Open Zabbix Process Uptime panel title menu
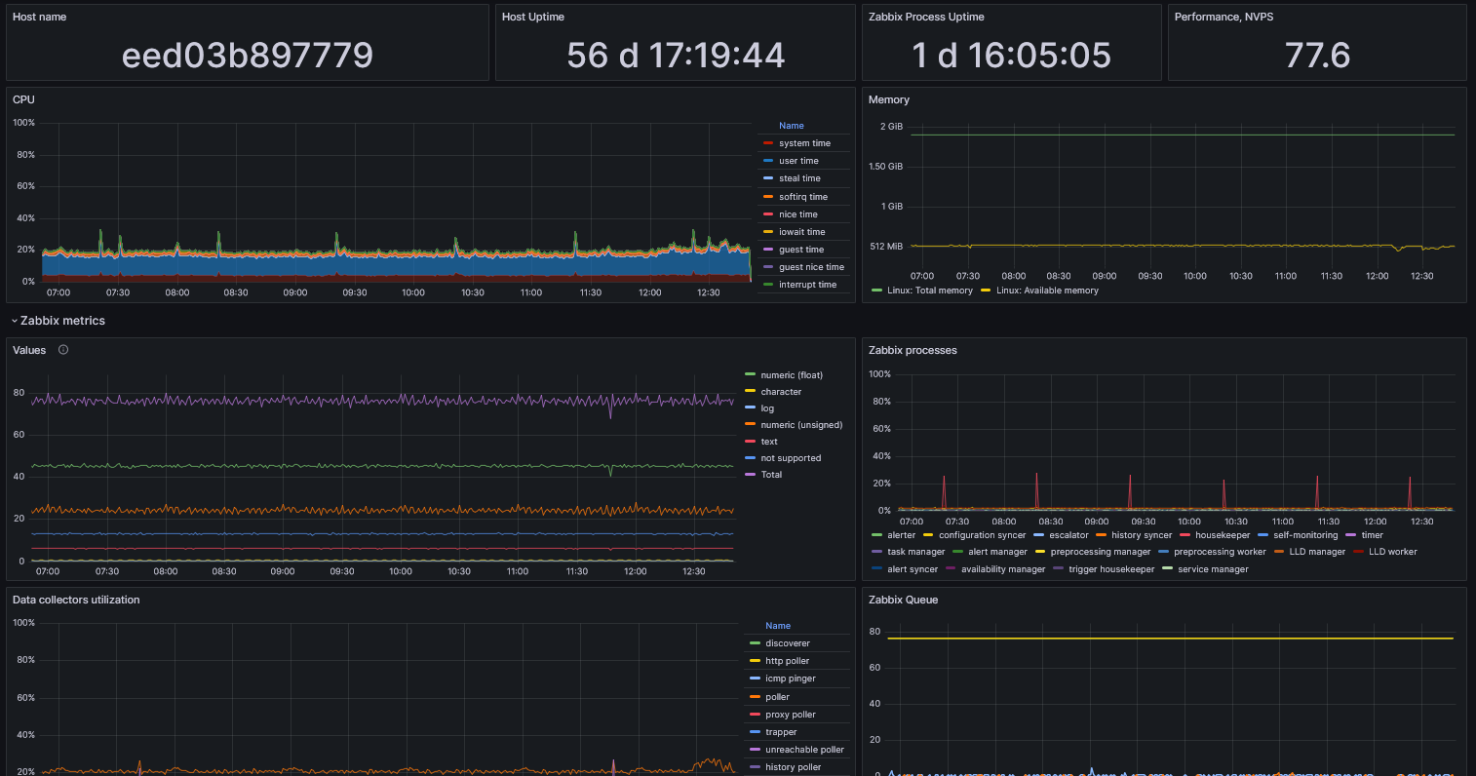 click(926, 17)
